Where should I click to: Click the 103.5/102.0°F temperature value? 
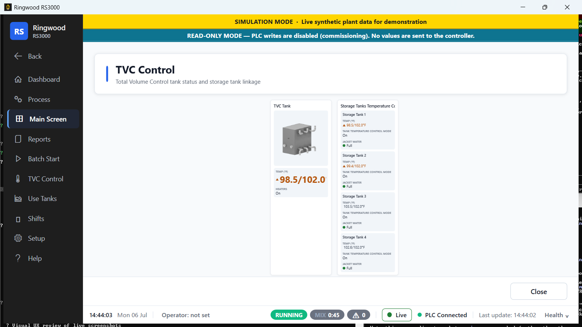coord(354,207)
